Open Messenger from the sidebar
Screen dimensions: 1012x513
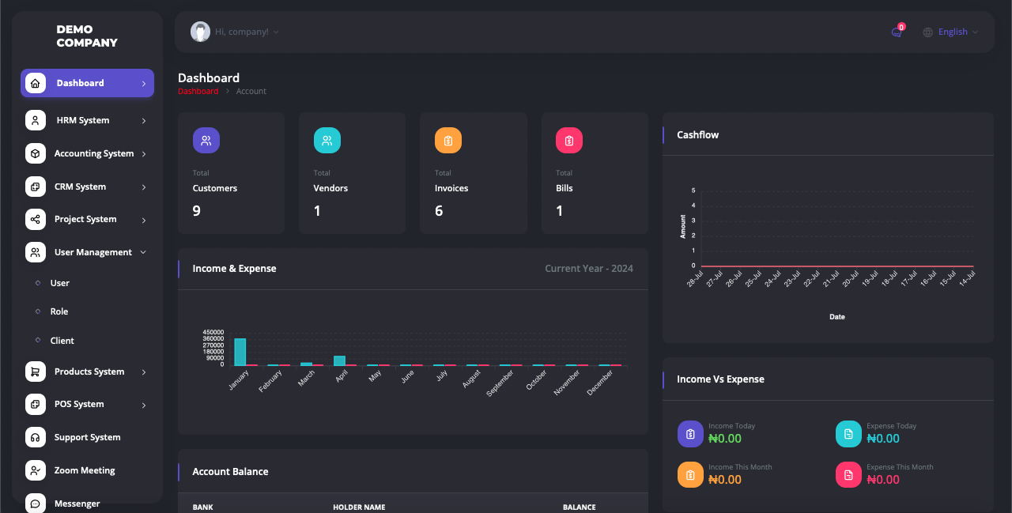pos(77,504)
